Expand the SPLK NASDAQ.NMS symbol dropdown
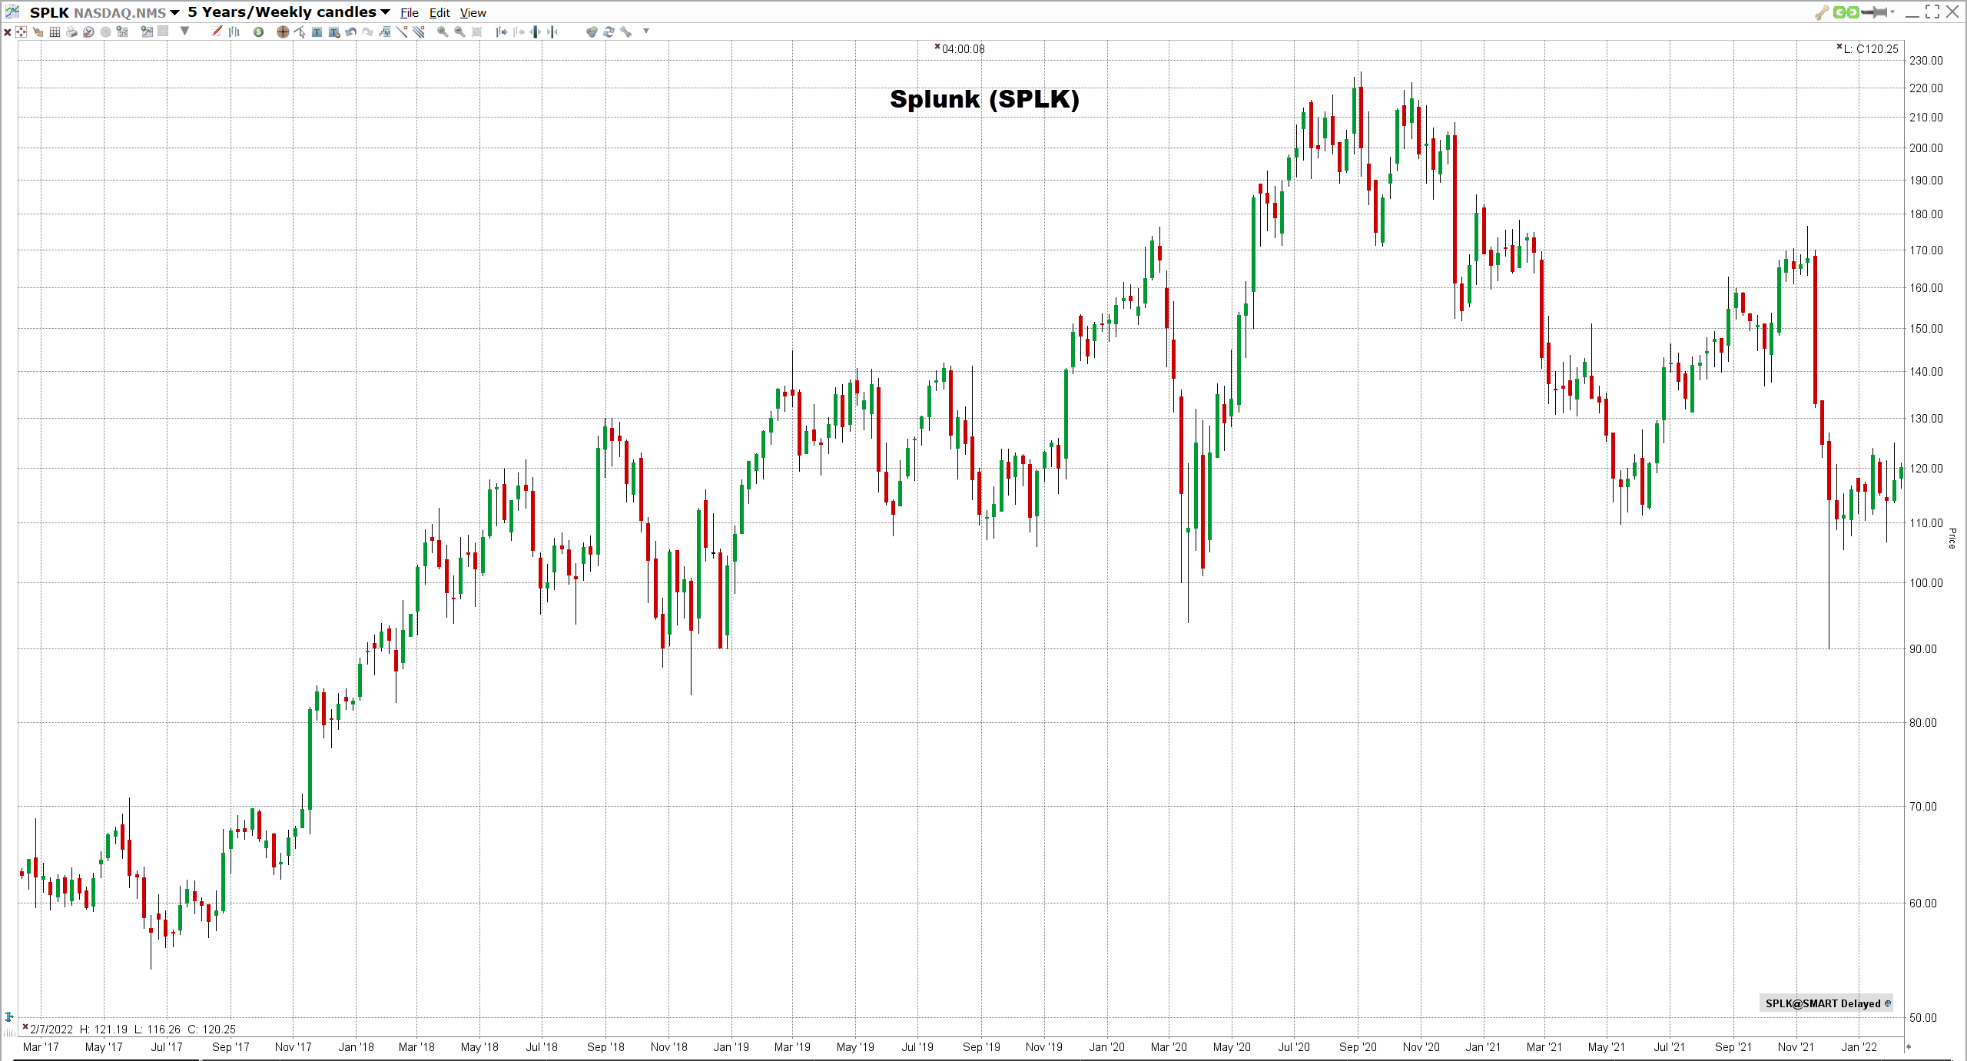 174,12
